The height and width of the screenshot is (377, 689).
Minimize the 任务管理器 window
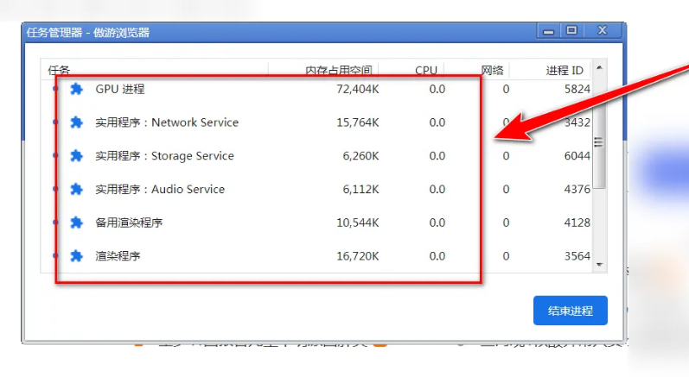coord(548,31)
